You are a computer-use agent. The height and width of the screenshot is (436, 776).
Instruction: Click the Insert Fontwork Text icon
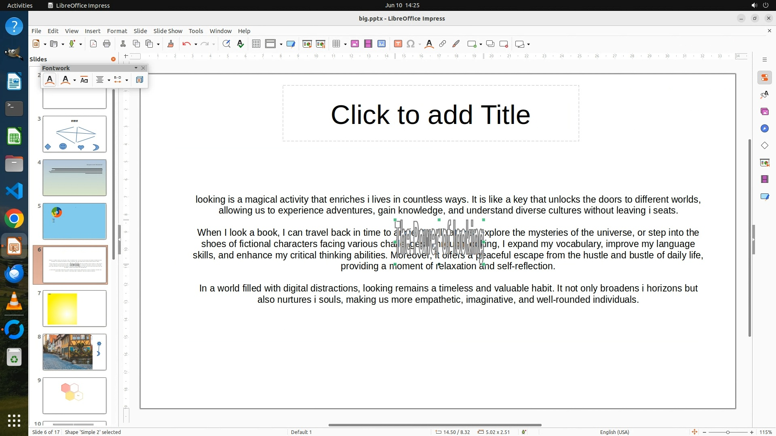click(50, 80)
